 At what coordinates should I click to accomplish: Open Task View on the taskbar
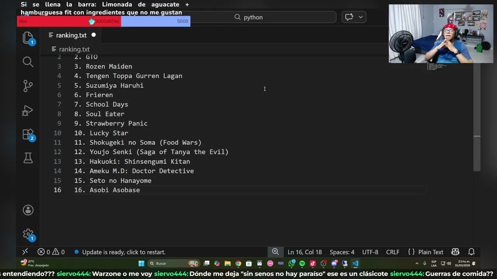(207, 263)
